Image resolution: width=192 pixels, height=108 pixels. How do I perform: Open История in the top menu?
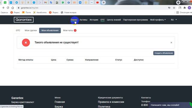point(94,20)
